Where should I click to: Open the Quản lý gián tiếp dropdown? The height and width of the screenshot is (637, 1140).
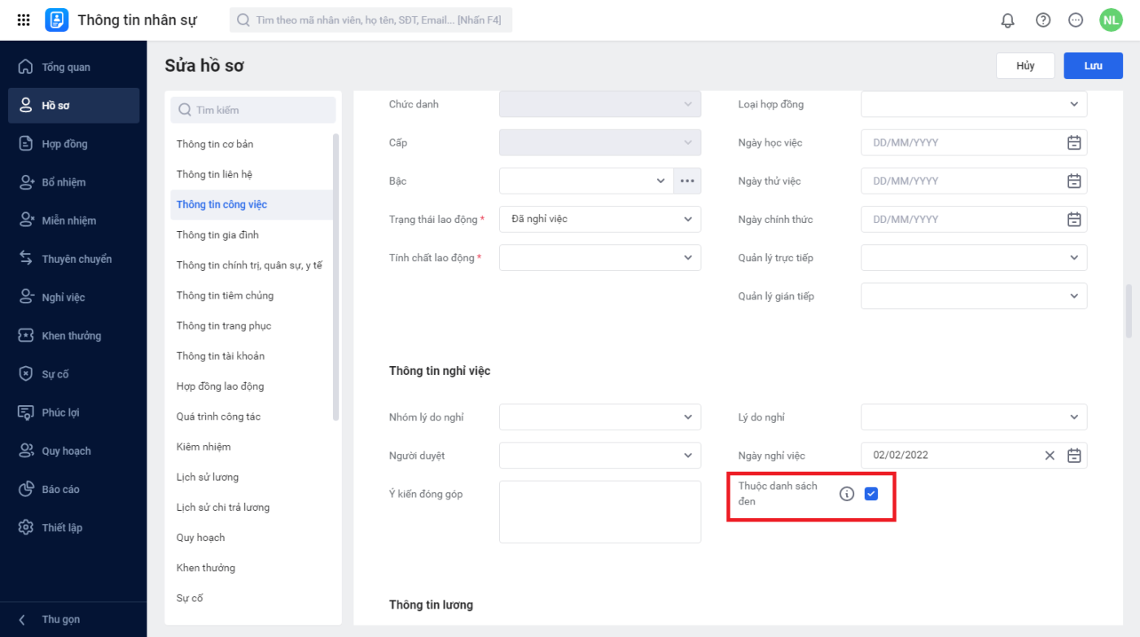coord(974,296)
